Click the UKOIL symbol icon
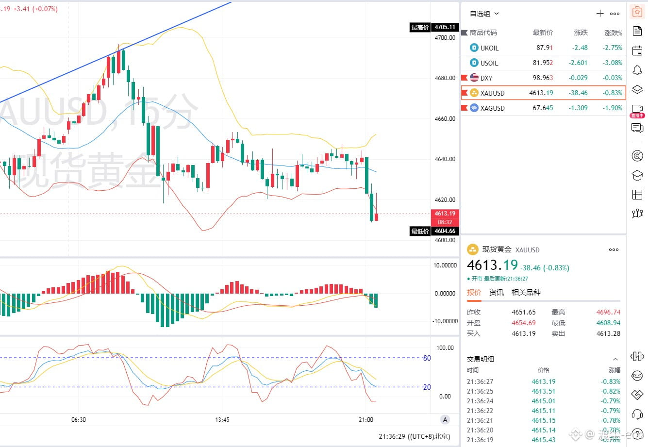Viewport: 648px width, 447px height. pyautogui.click(x=474, y=48)
